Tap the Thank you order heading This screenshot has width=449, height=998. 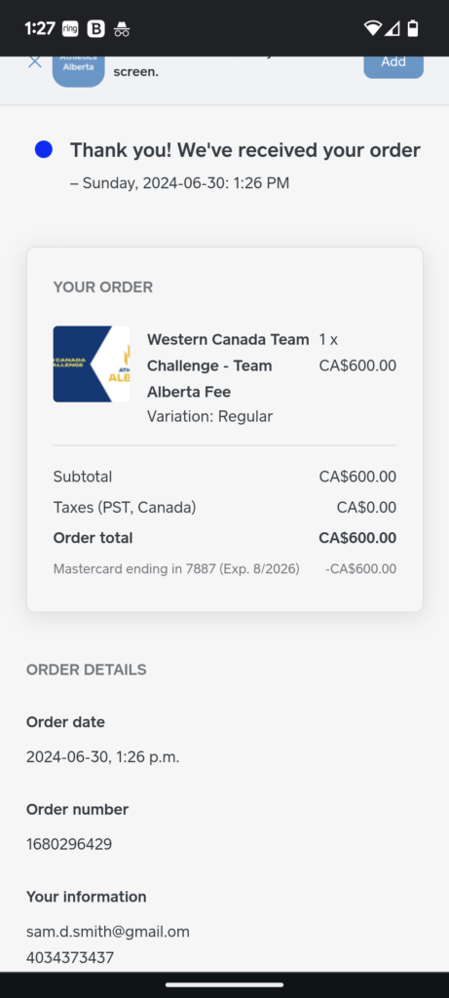[x=244, y=150]
